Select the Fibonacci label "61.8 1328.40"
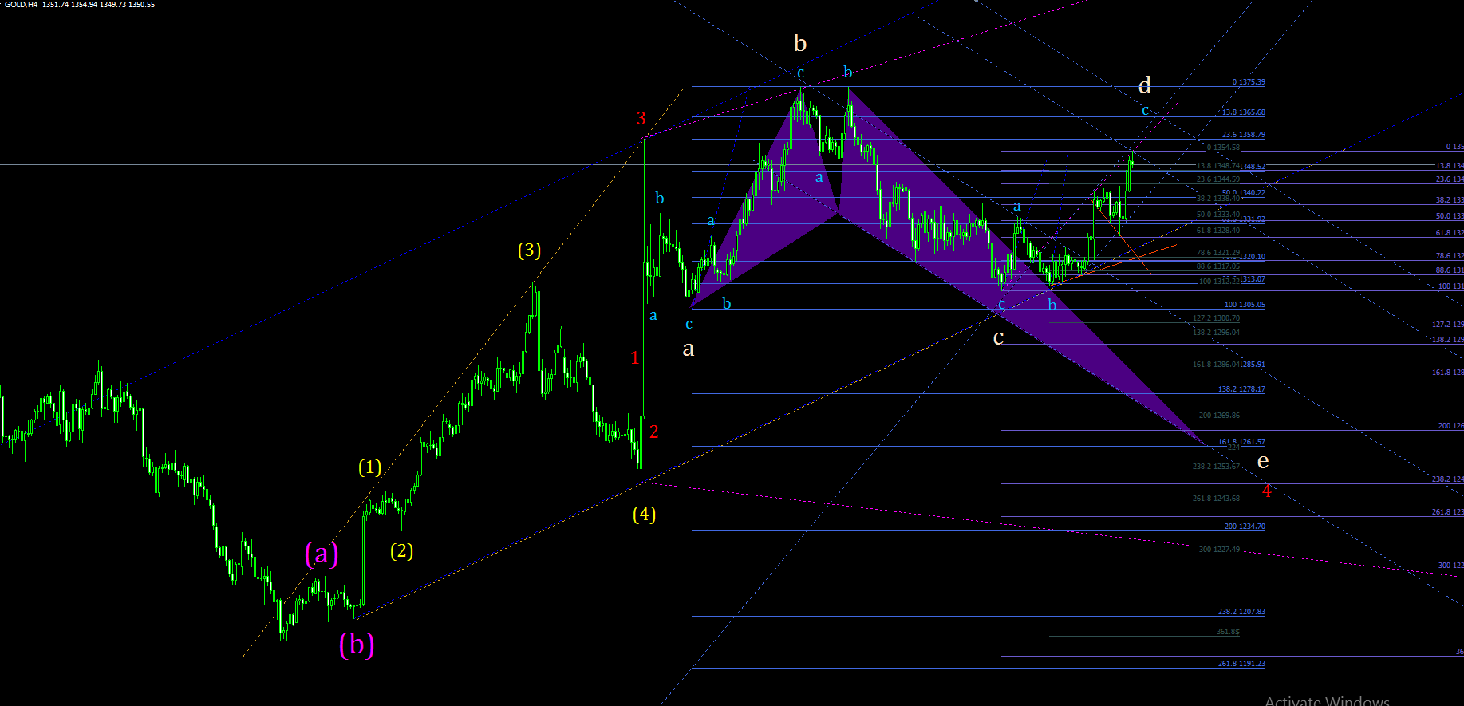Screen dimensions: 1464x706 [x=1218, y=231]
